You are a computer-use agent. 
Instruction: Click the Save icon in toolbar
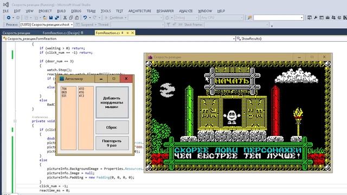(x=51, y=18)
